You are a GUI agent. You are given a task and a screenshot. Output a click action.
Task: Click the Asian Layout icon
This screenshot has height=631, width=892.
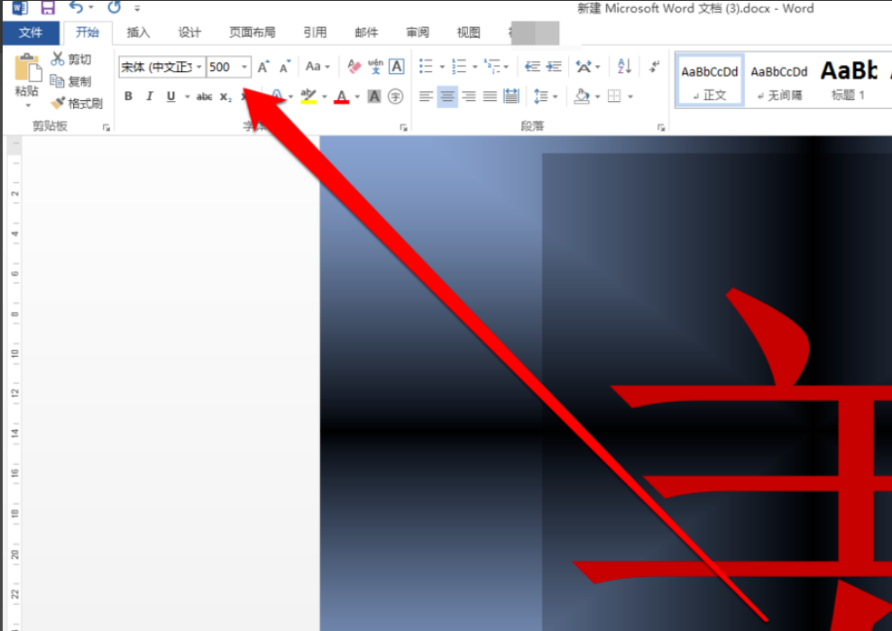click(584, 67)
